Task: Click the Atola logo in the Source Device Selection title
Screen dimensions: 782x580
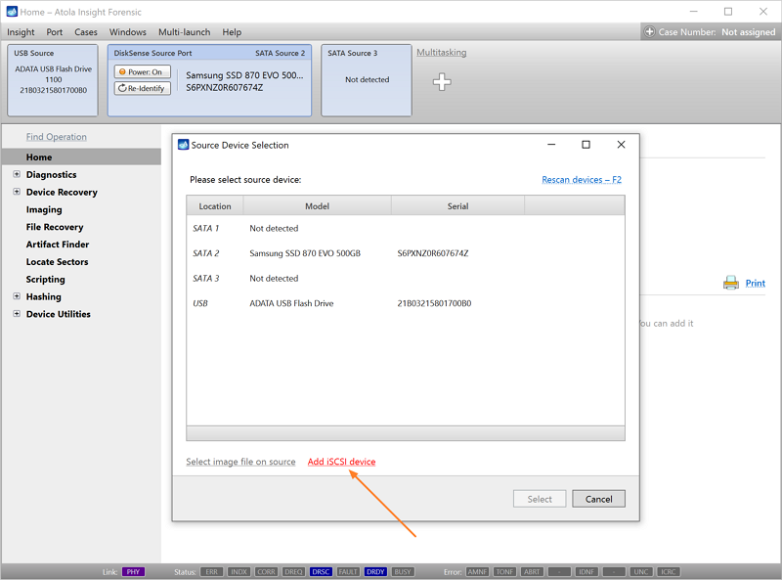Action: point(183,145)
